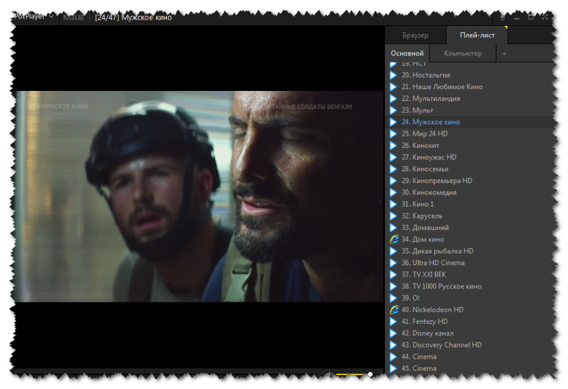Click the play icon beside 20. Ностальгия
Image resolution: width=568 pixels, height=389 pixels.
[393, 75]
